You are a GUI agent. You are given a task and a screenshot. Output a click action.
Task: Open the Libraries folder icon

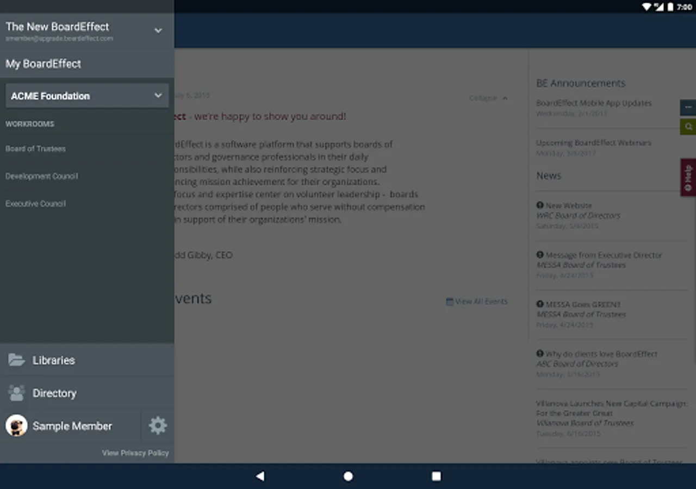16,360
